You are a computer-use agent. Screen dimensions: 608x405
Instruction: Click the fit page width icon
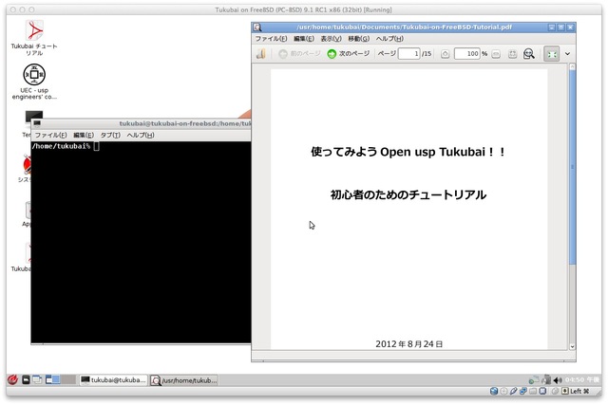coord(512,54)
